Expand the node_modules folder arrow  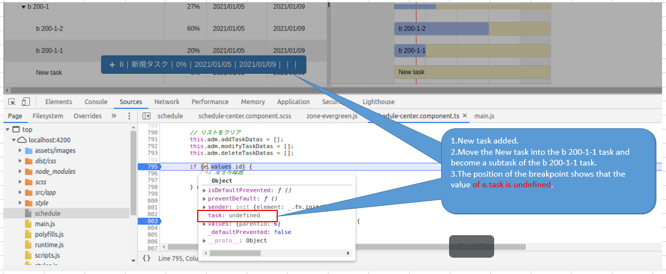(x=20, y=172)
